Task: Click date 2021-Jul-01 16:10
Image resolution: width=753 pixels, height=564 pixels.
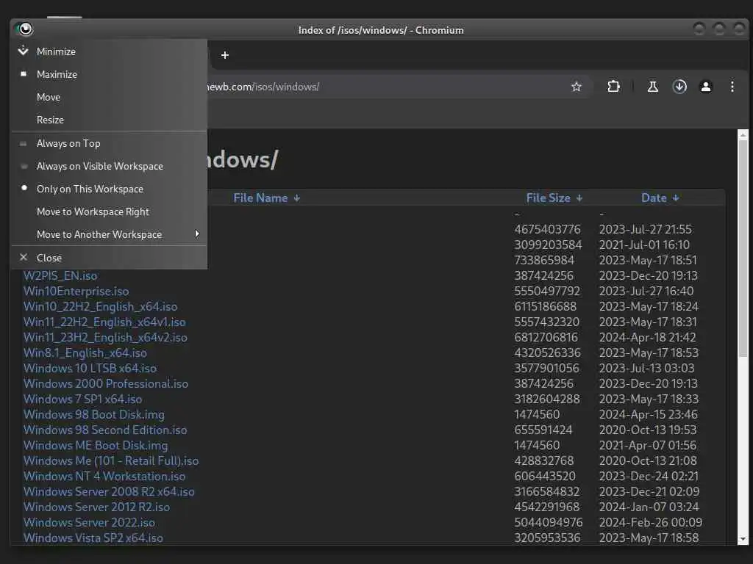Action: point(644,245)
